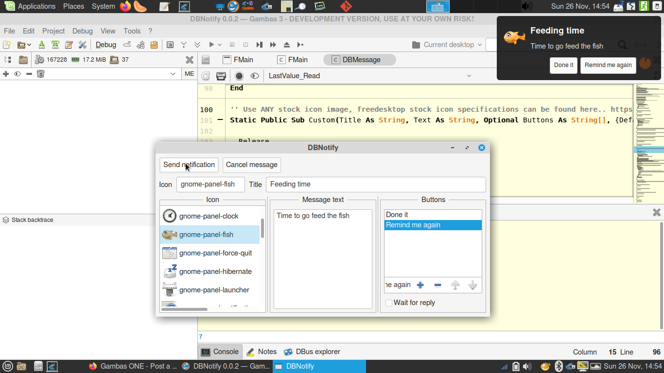Click the print icon in the editor toolbar

221,76
